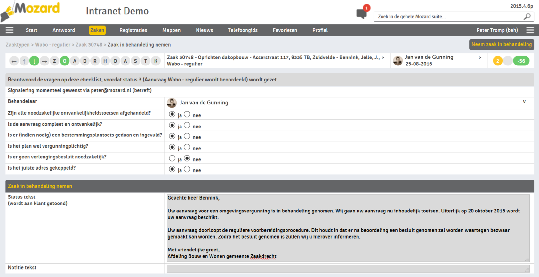Click the green down arrow circle

coord(34,61)
